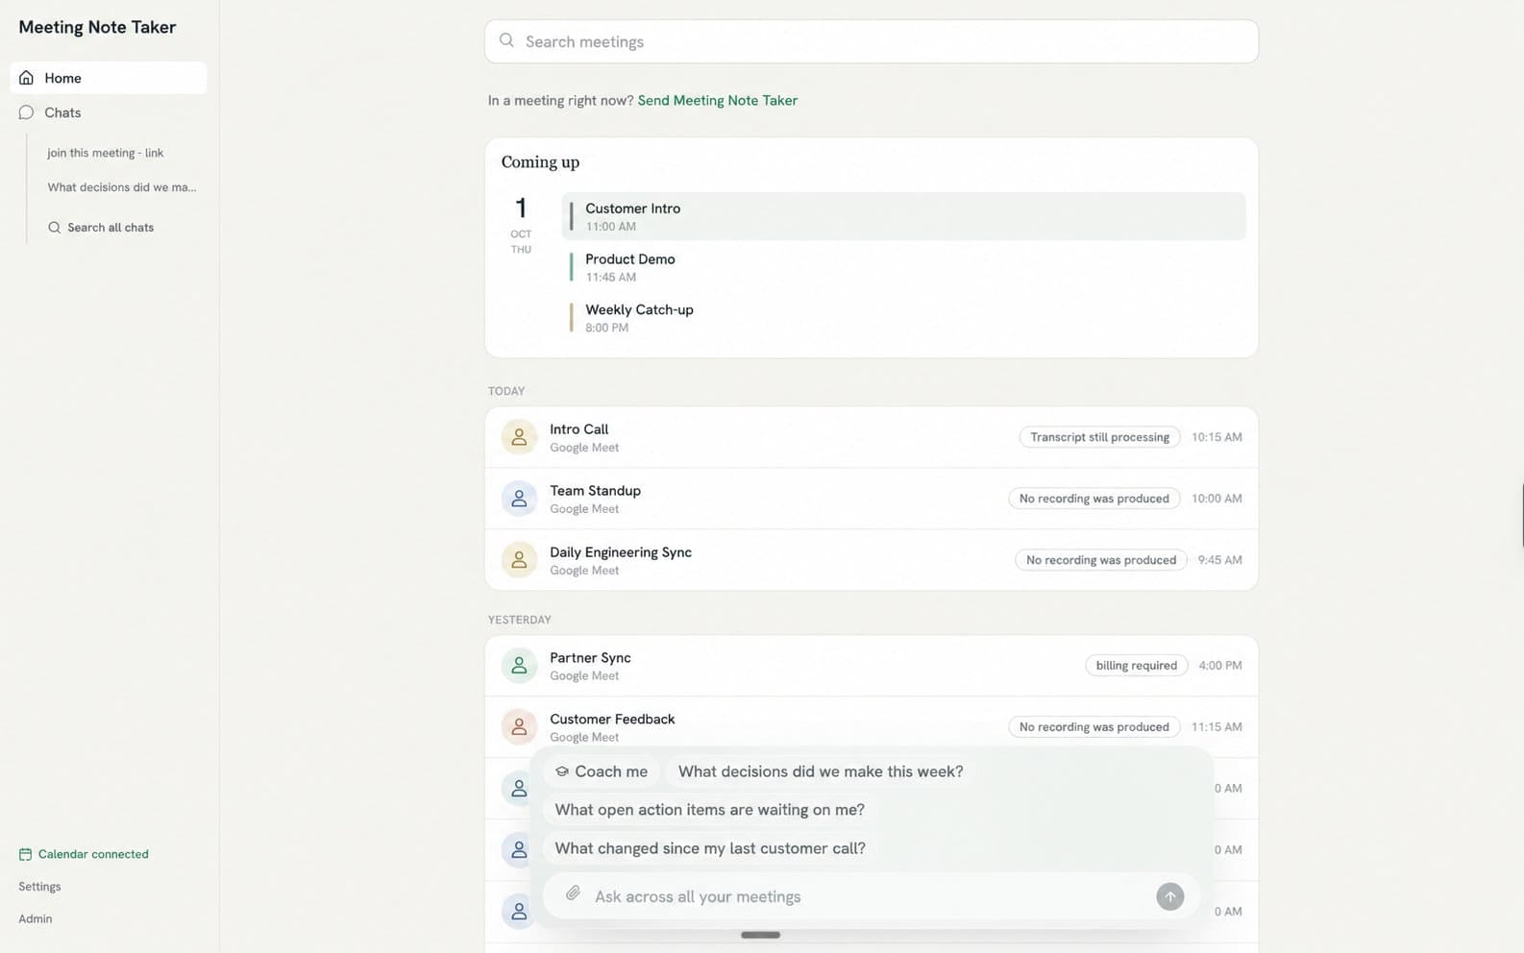Open the 'What decisions did we ma...' chat

point(122,187)
